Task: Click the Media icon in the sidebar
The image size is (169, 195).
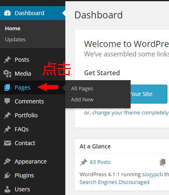Action: 7,74
